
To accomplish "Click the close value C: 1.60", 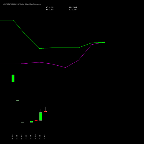I will 50,7.
